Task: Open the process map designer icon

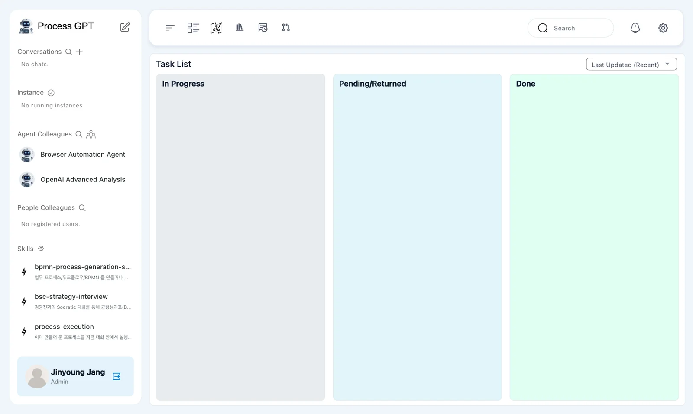Action: tap(217, 28)
